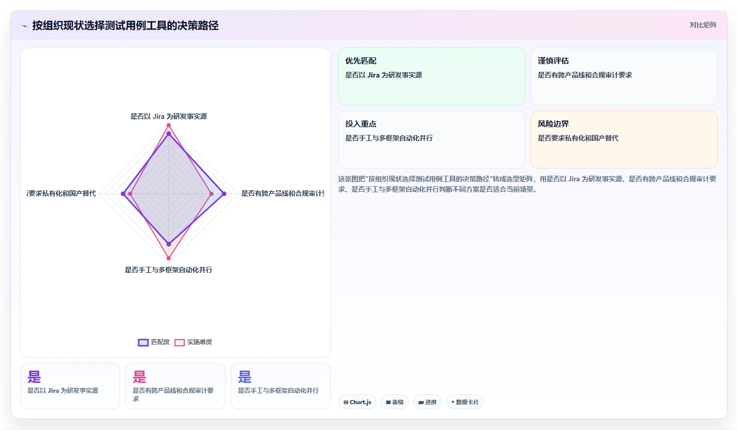
Task: Click the lightning icon beside the title
Action: (24, 26)
